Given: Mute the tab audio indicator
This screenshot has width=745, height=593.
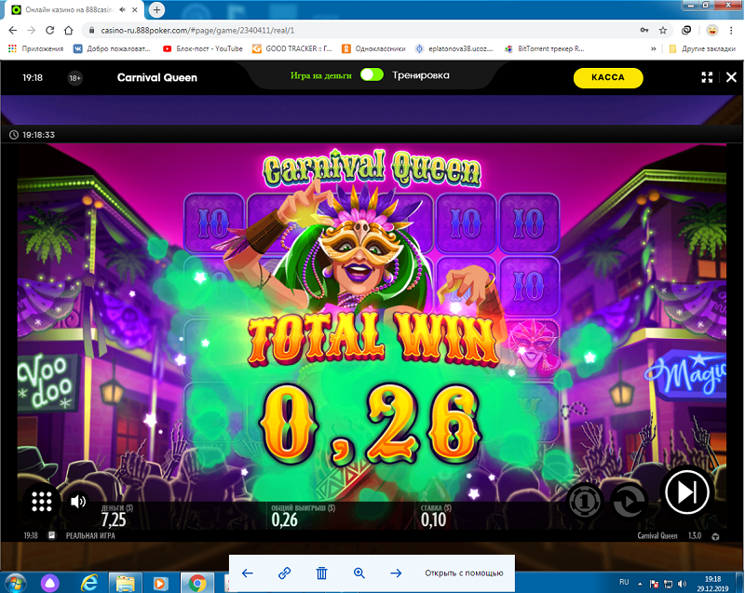Looking at the screenshot, I should click(x=123, y=9).
